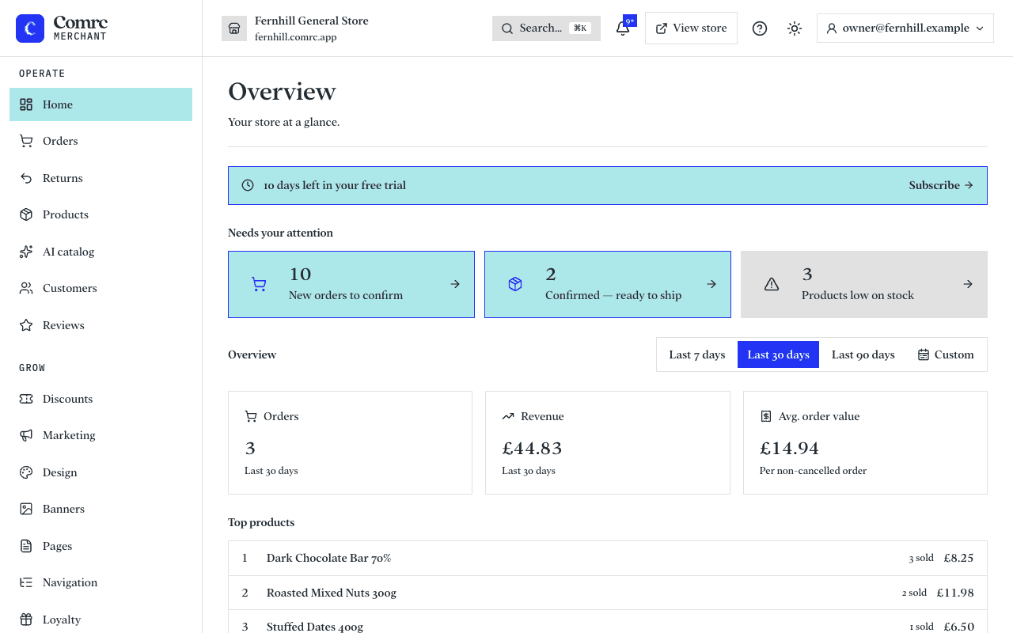The width and height of the screenshot is (1013, 633).
Task: Select Last 30 days range
Action: pos(778,354)
